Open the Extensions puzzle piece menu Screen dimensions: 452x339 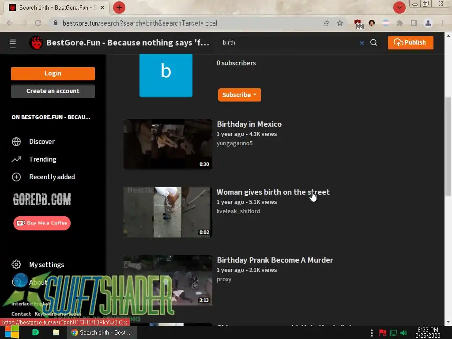click(x=399, y=23)
